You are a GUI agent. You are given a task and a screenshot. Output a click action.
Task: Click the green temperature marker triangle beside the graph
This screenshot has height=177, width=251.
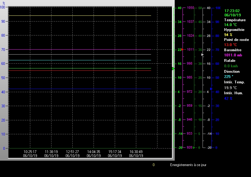[x=173, y=68]
